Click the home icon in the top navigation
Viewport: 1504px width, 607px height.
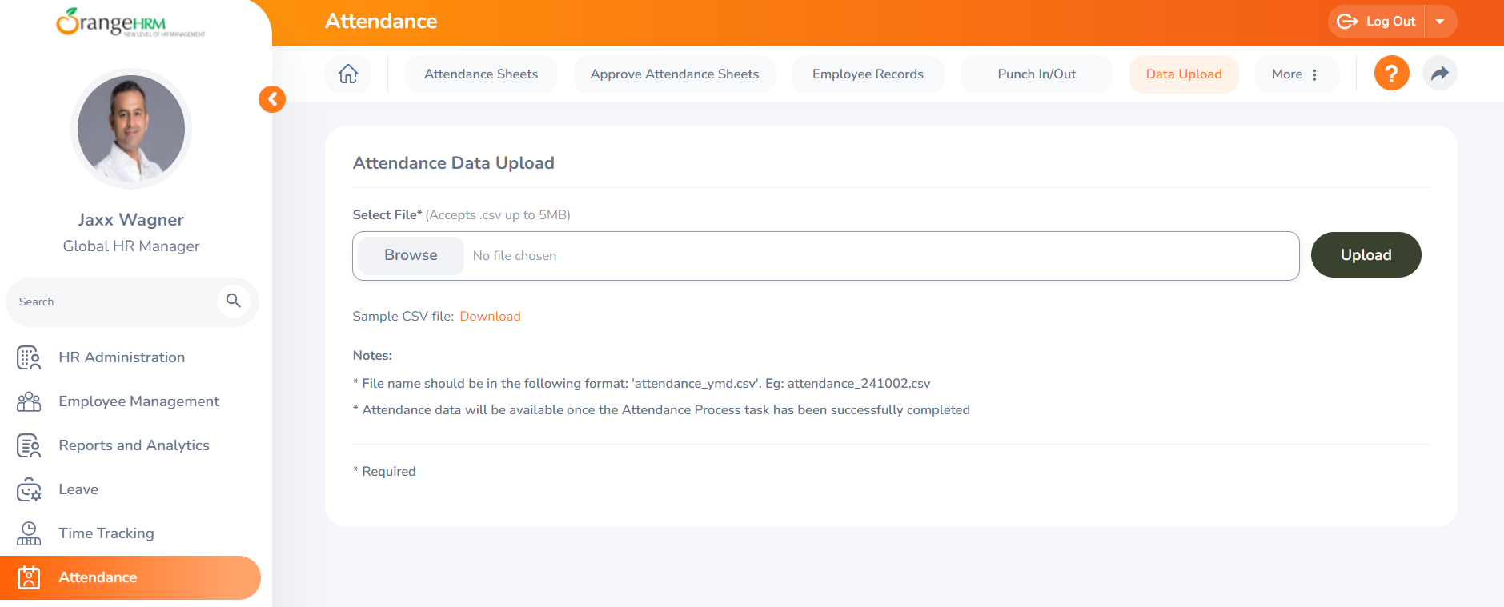click(348, 74)
